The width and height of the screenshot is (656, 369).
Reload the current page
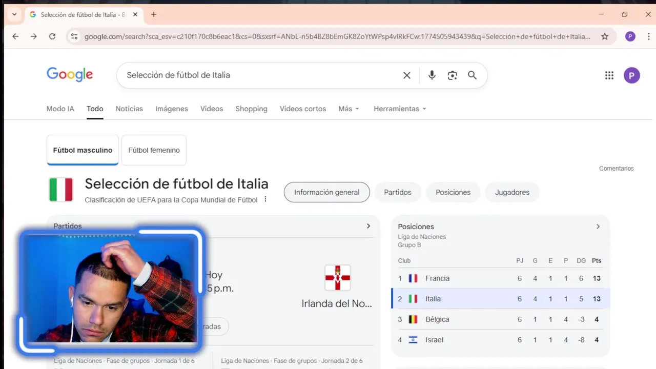[52, 36]
